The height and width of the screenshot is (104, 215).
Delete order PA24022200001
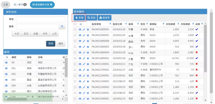click(x=88, y=75)
